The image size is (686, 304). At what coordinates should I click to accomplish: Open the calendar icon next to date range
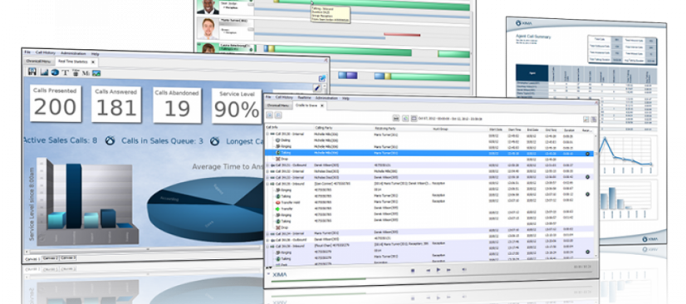tap(414, 118)
